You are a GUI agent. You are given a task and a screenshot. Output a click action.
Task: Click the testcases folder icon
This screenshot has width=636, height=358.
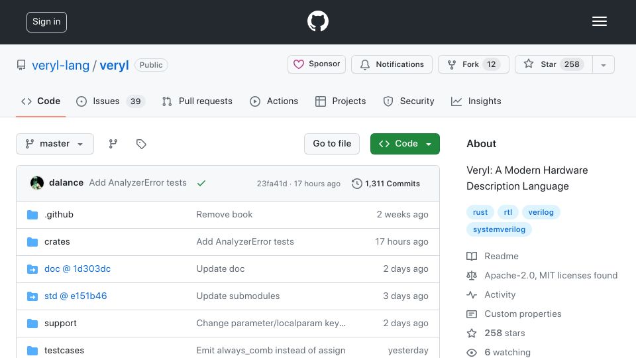[x=32, y=350]
